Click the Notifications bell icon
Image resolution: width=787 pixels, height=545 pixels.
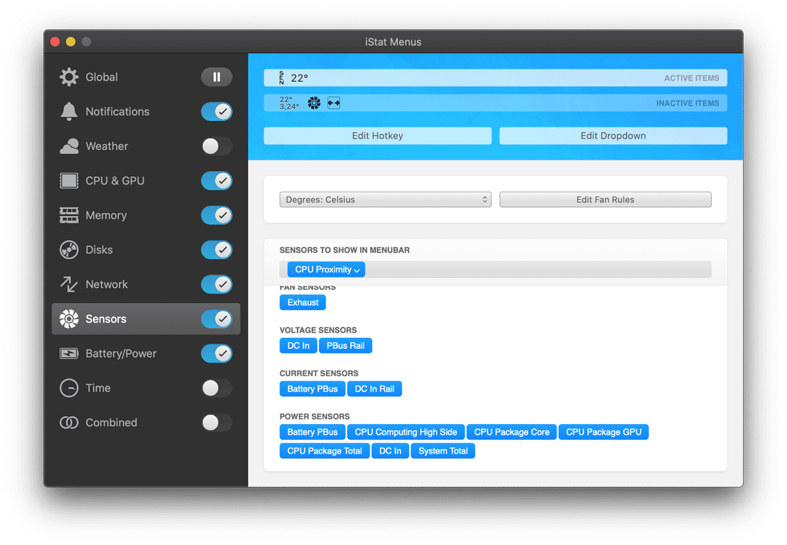tap(69, 111)
